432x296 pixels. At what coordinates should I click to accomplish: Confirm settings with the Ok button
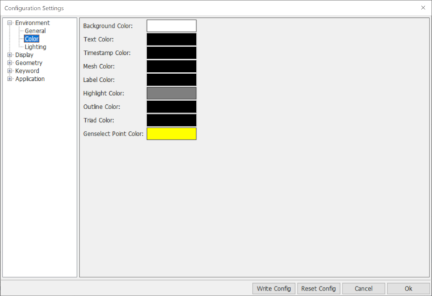point(409,289)
